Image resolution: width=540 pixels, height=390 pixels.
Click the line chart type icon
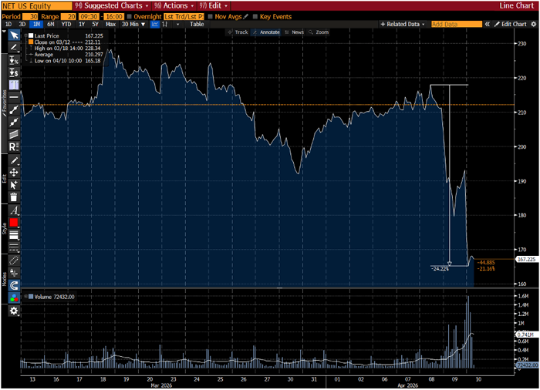[x=155, y=24]
